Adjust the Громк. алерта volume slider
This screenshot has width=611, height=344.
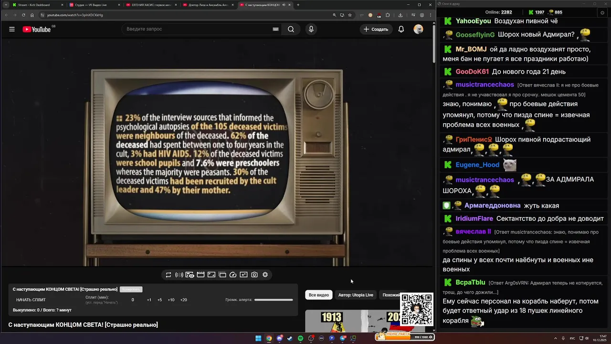274,300
